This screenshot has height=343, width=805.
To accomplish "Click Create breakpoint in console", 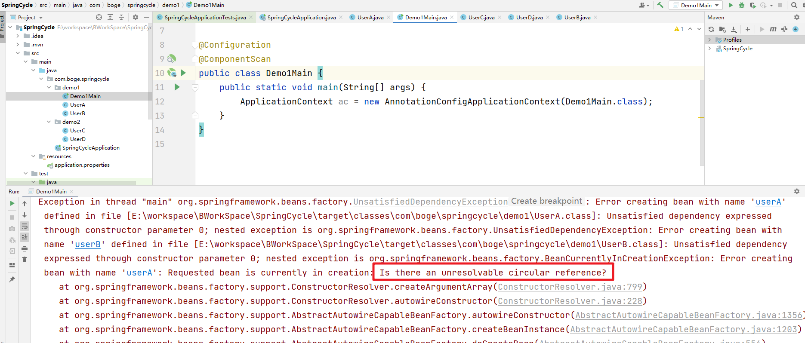I will pos(547,201).
